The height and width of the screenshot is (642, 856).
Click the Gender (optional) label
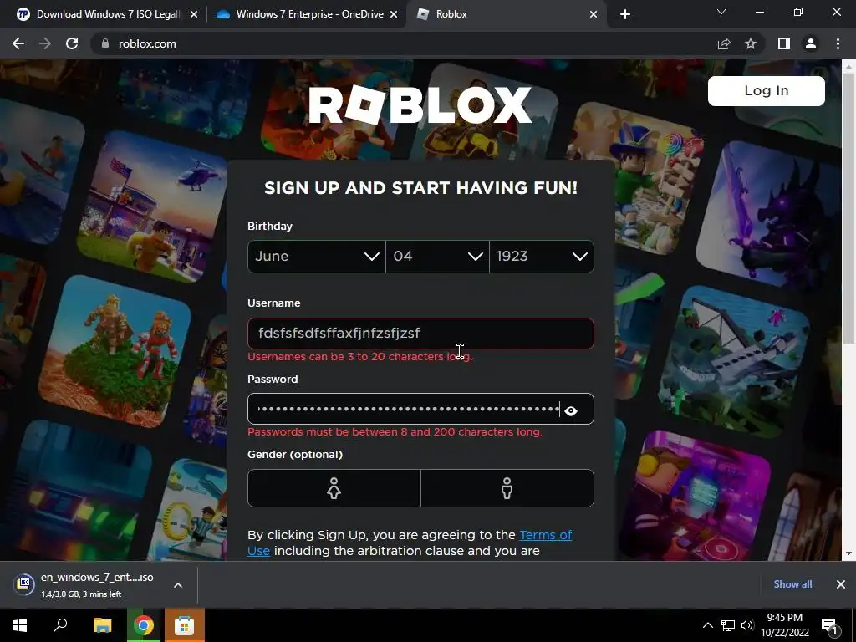(x=295, y=454)
